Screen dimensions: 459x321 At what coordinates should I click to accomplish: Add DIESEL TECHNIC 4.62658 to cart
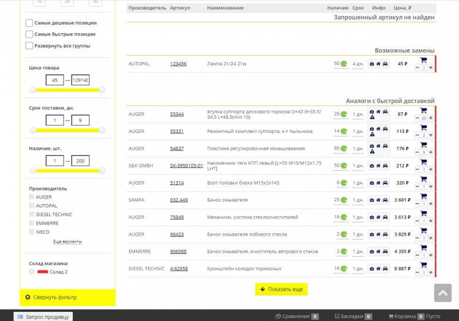coord(423,265)
